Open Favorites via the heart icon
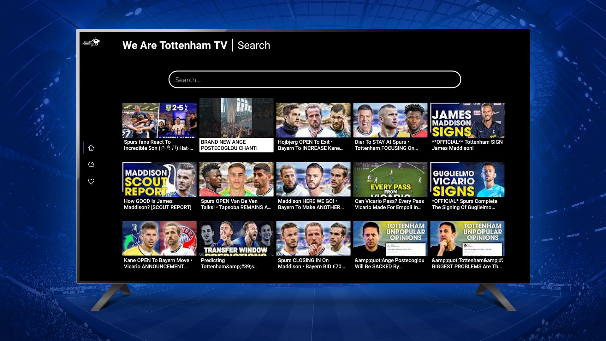Viewport: 606px width, 341px height. click(x=91, y=182)
